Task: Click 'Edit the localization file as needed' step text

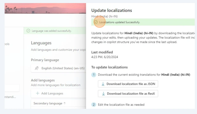Action: tap(121, 104)
